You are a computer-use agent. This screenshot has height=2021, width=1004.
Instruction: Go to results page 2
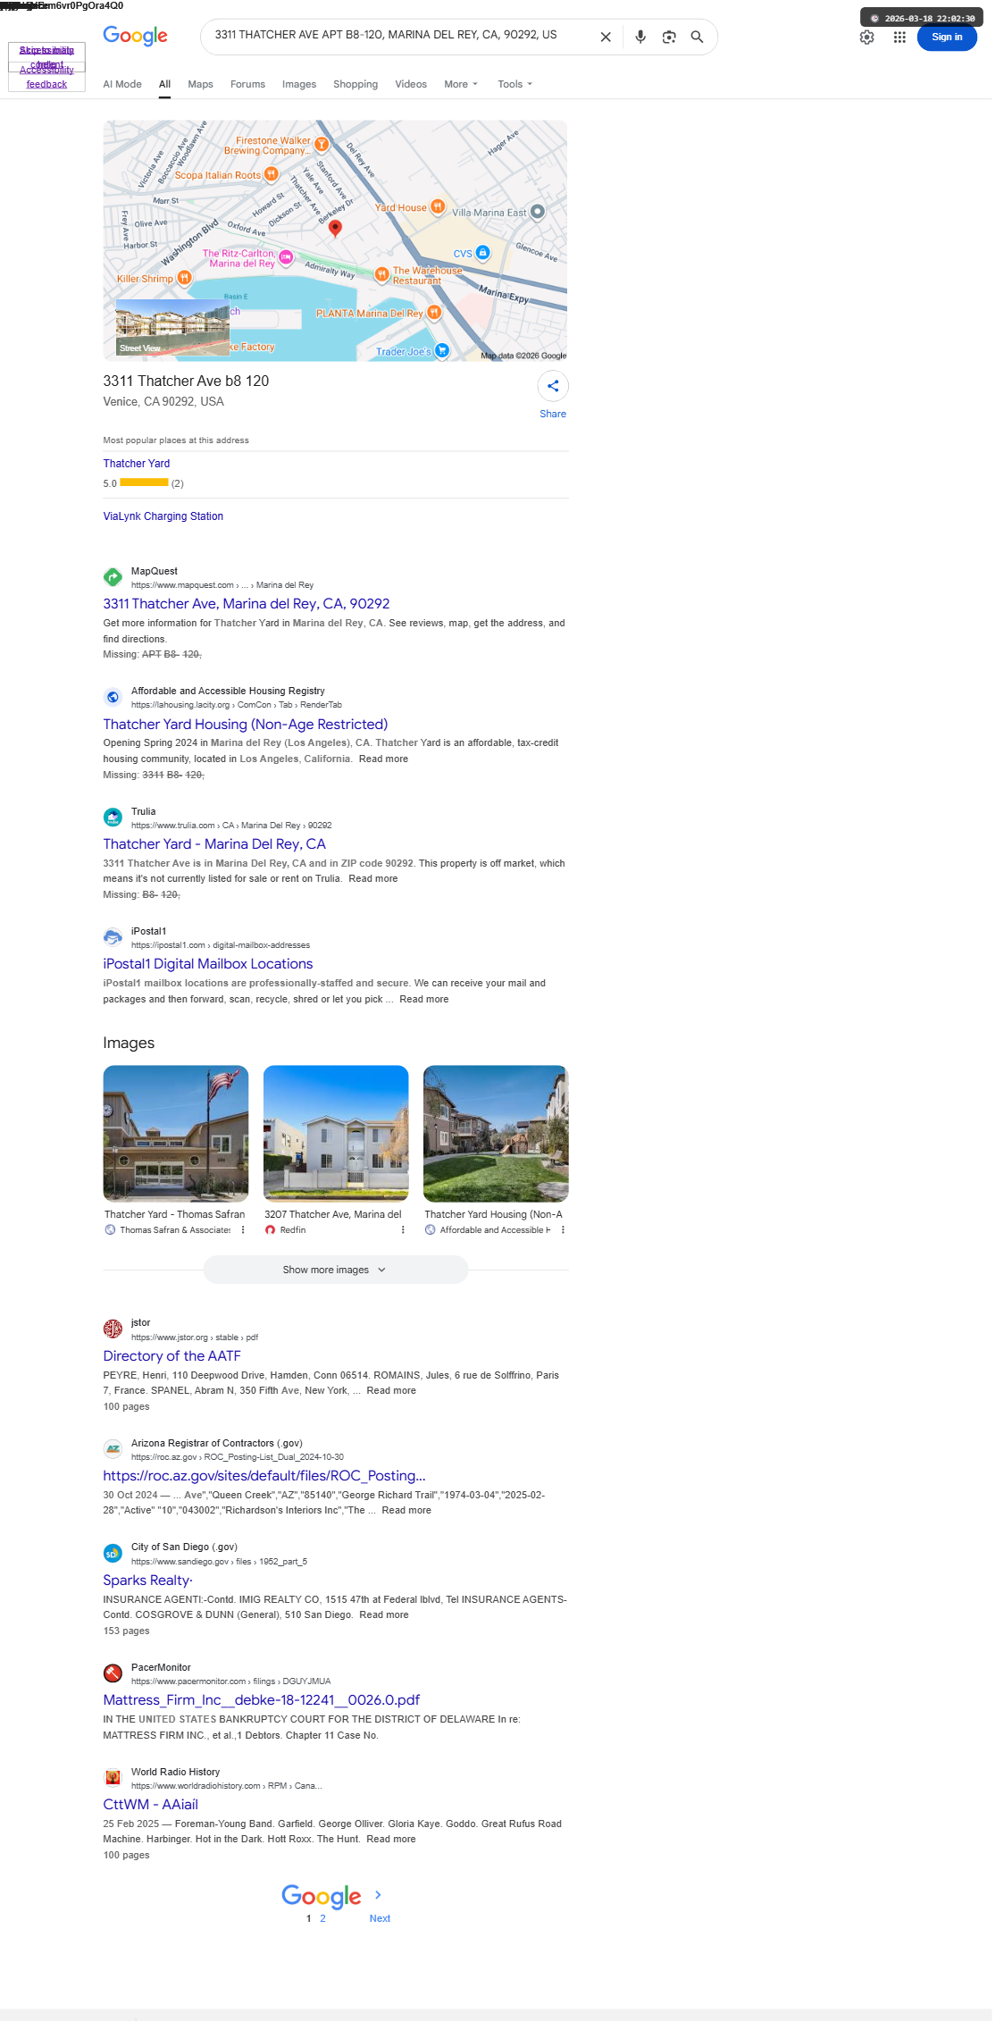[x=322, y=1918]
